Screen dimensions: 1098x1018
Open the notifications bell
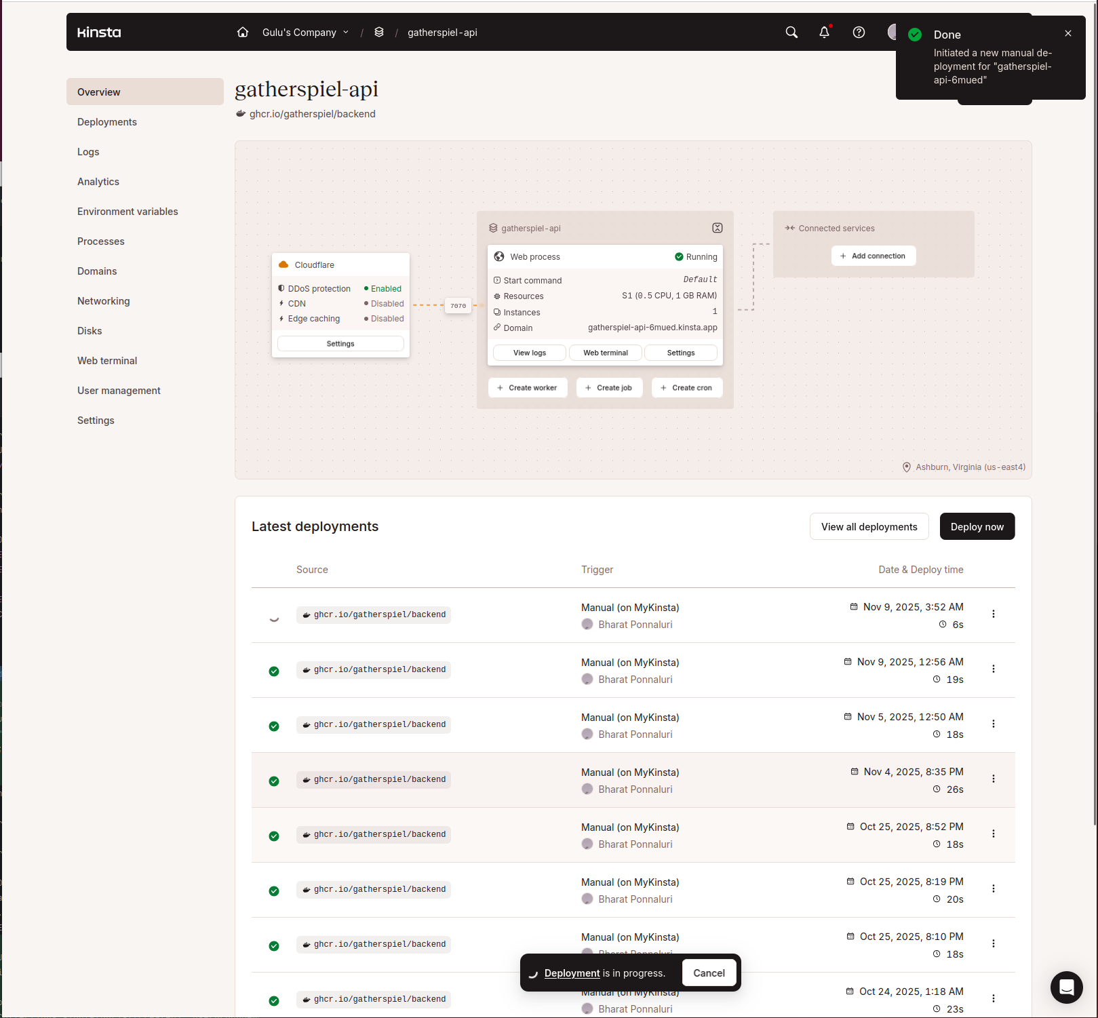(x=824, y=33)
